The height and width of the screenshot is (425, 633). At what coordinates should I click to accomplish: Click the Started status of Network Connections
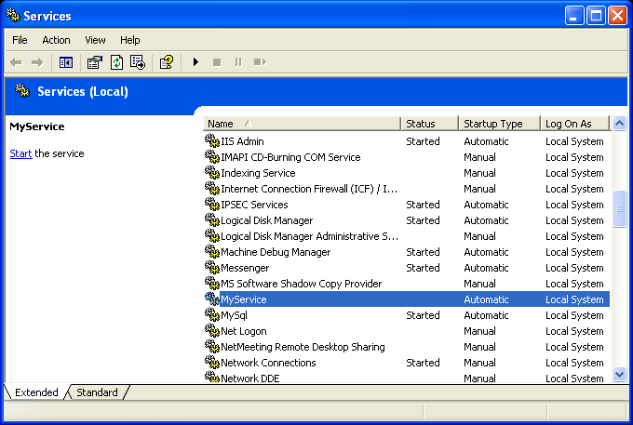(423, 363)
